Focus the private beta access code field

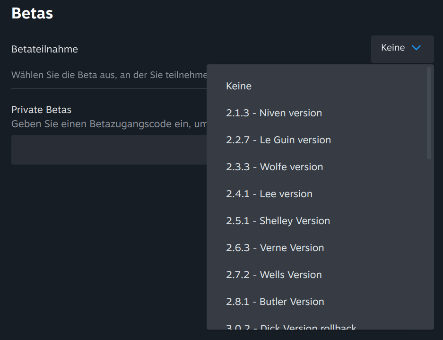coord(109,150)
